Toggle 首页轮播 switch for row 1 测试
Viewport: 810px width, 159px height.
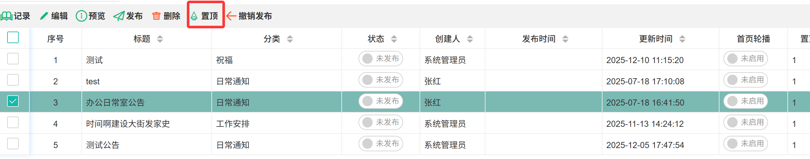745,59
